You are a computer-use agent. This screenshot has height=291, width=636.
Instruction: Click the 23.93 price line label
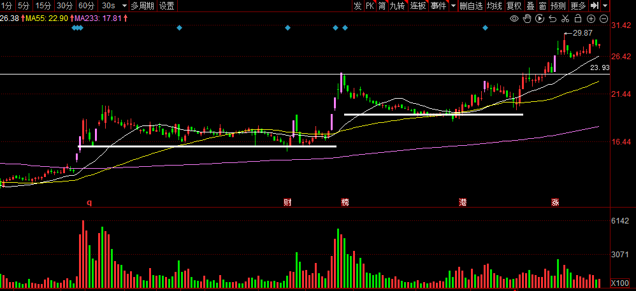point(600,67)
